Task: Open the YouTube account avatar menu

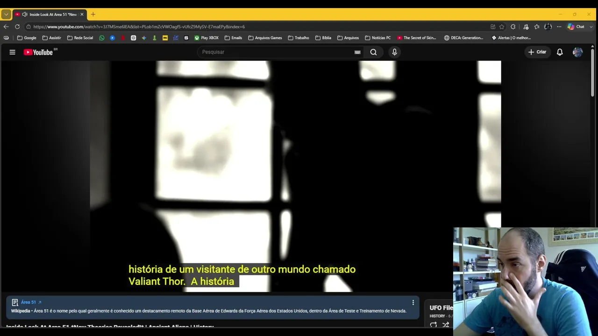Action: coord(577,52)
